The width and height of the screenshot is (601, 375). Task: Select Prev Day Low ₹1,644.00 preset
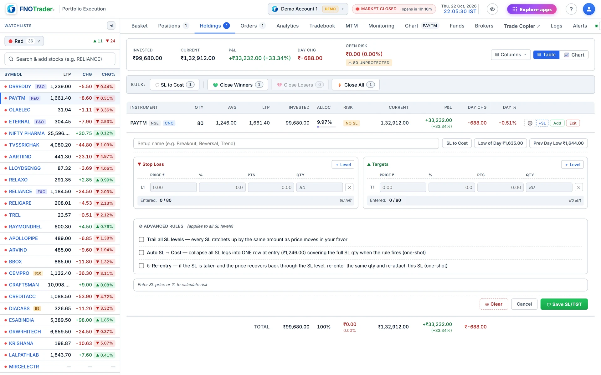coord(558,143)
